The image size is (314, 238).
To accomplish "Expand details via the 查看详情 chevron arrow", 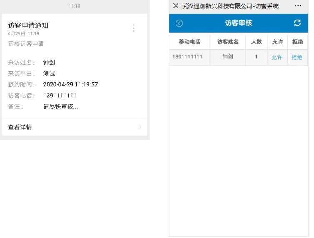I will click(140, 127).
